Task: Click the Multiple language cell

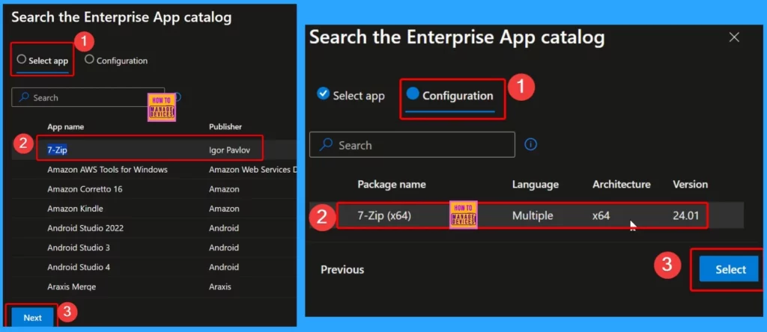Action: (533, 215)
